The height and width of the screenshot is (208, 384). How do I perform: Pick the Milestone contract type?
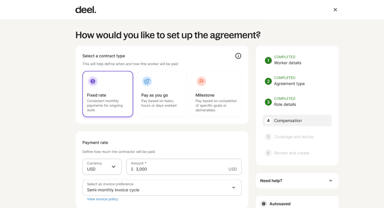point(216,94)
